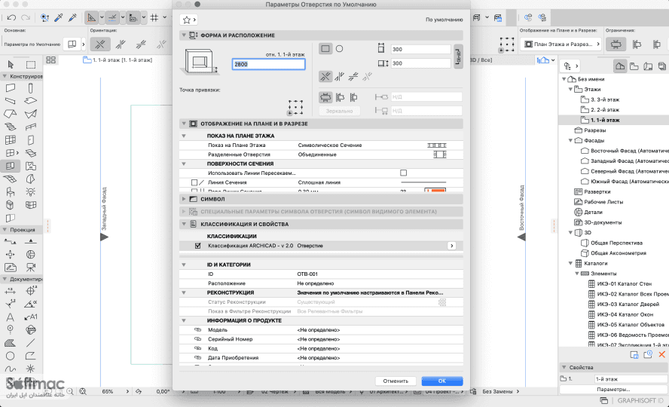Select the first orientation option in dialog
The width and height of the screenshot is (669, 407).
pyautogui.click(x=325, y=77)
